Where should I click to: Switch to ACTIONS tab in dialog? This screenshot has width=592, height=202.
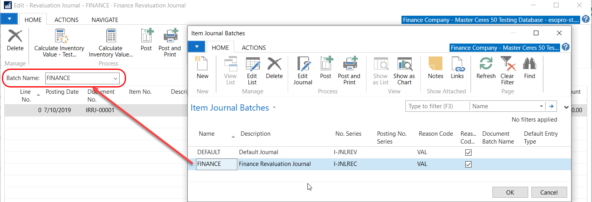pos(253,47)
